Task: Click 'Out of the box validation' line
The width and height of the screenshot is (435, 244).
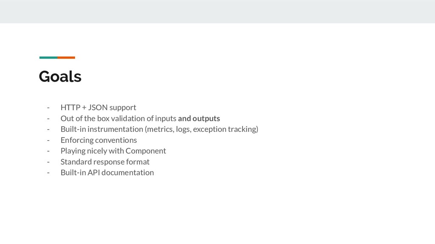Action: pyautogui.click(x=140, y=119)
